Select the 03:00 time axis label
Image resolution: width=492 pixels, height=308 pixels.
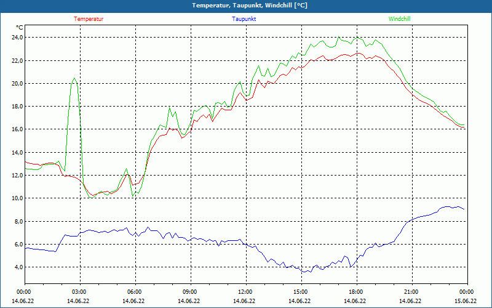coord(79,291)
